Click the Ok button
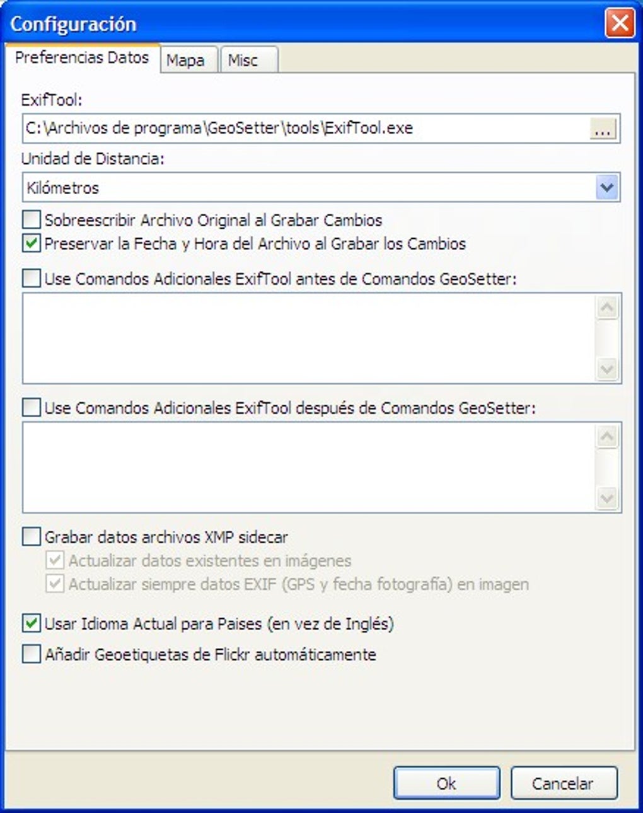This screenshot has height=813, width=643. (446, 783)
